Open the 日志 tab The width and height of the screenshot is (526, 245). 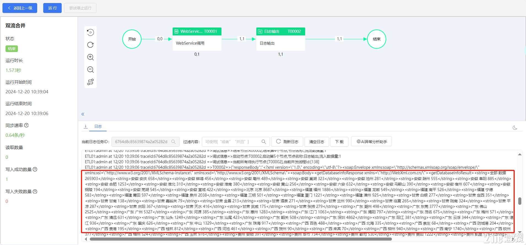tap(98, 126)
